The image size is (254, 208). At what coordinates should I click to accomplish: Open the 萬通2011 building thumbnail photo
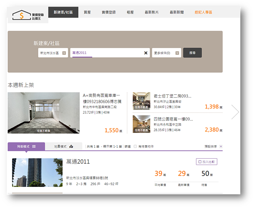coord(37,173)
